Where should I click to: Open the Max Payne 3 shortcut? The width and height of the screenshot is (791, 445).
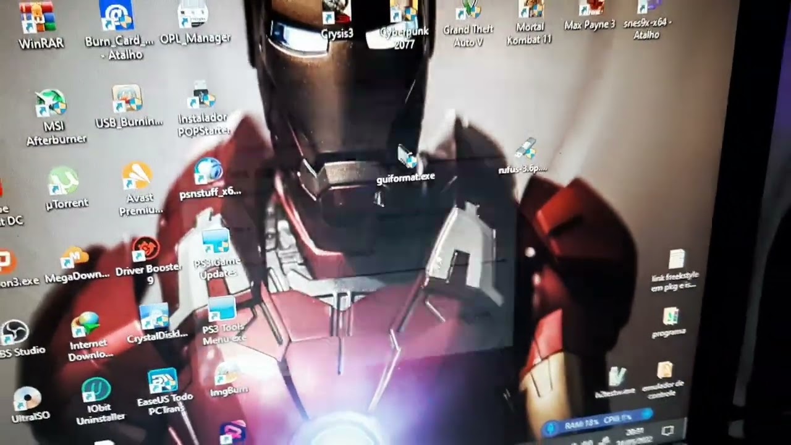point(590,15)
